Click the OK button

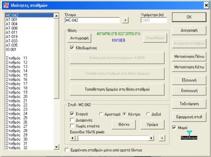[x=189, y=17]
